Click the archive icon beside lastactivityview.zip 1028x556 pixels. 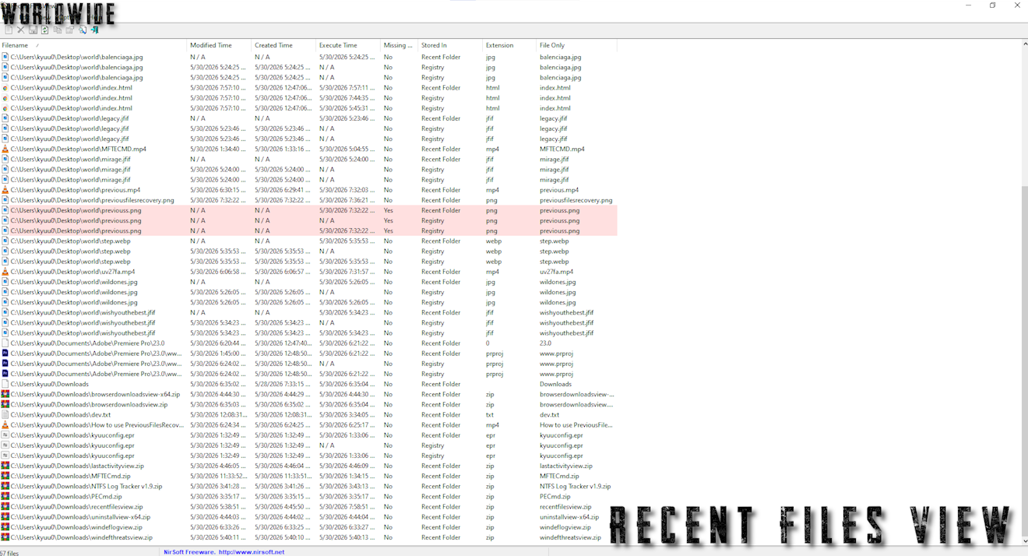[x=5, y=466]
